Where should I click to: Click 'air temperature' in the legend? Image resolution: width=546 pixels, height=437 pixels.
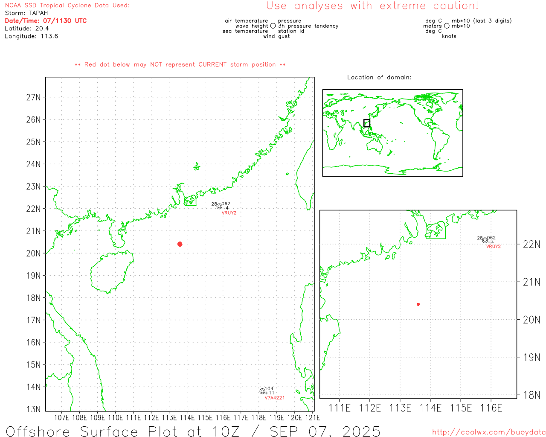coord(247,21)
